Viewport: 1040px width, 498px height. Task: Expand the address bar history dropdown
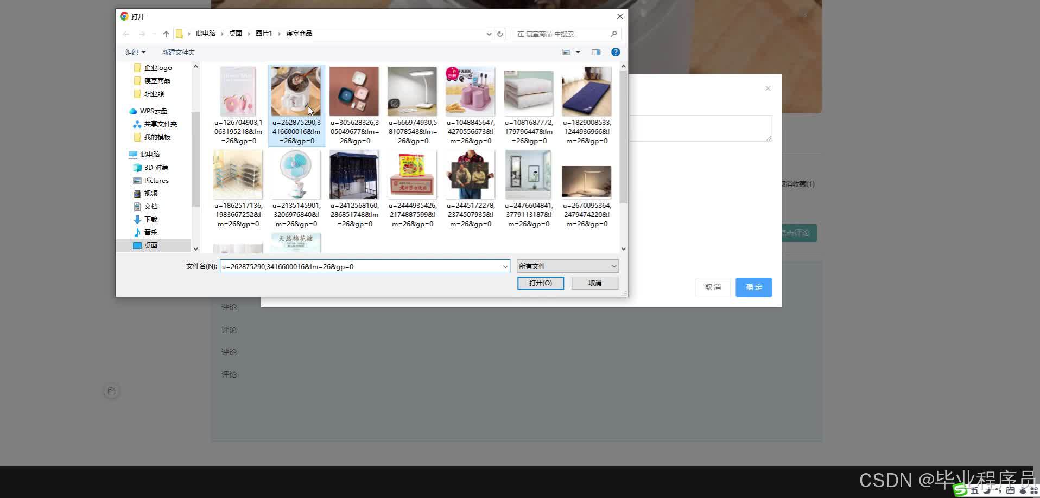(489, 34)
